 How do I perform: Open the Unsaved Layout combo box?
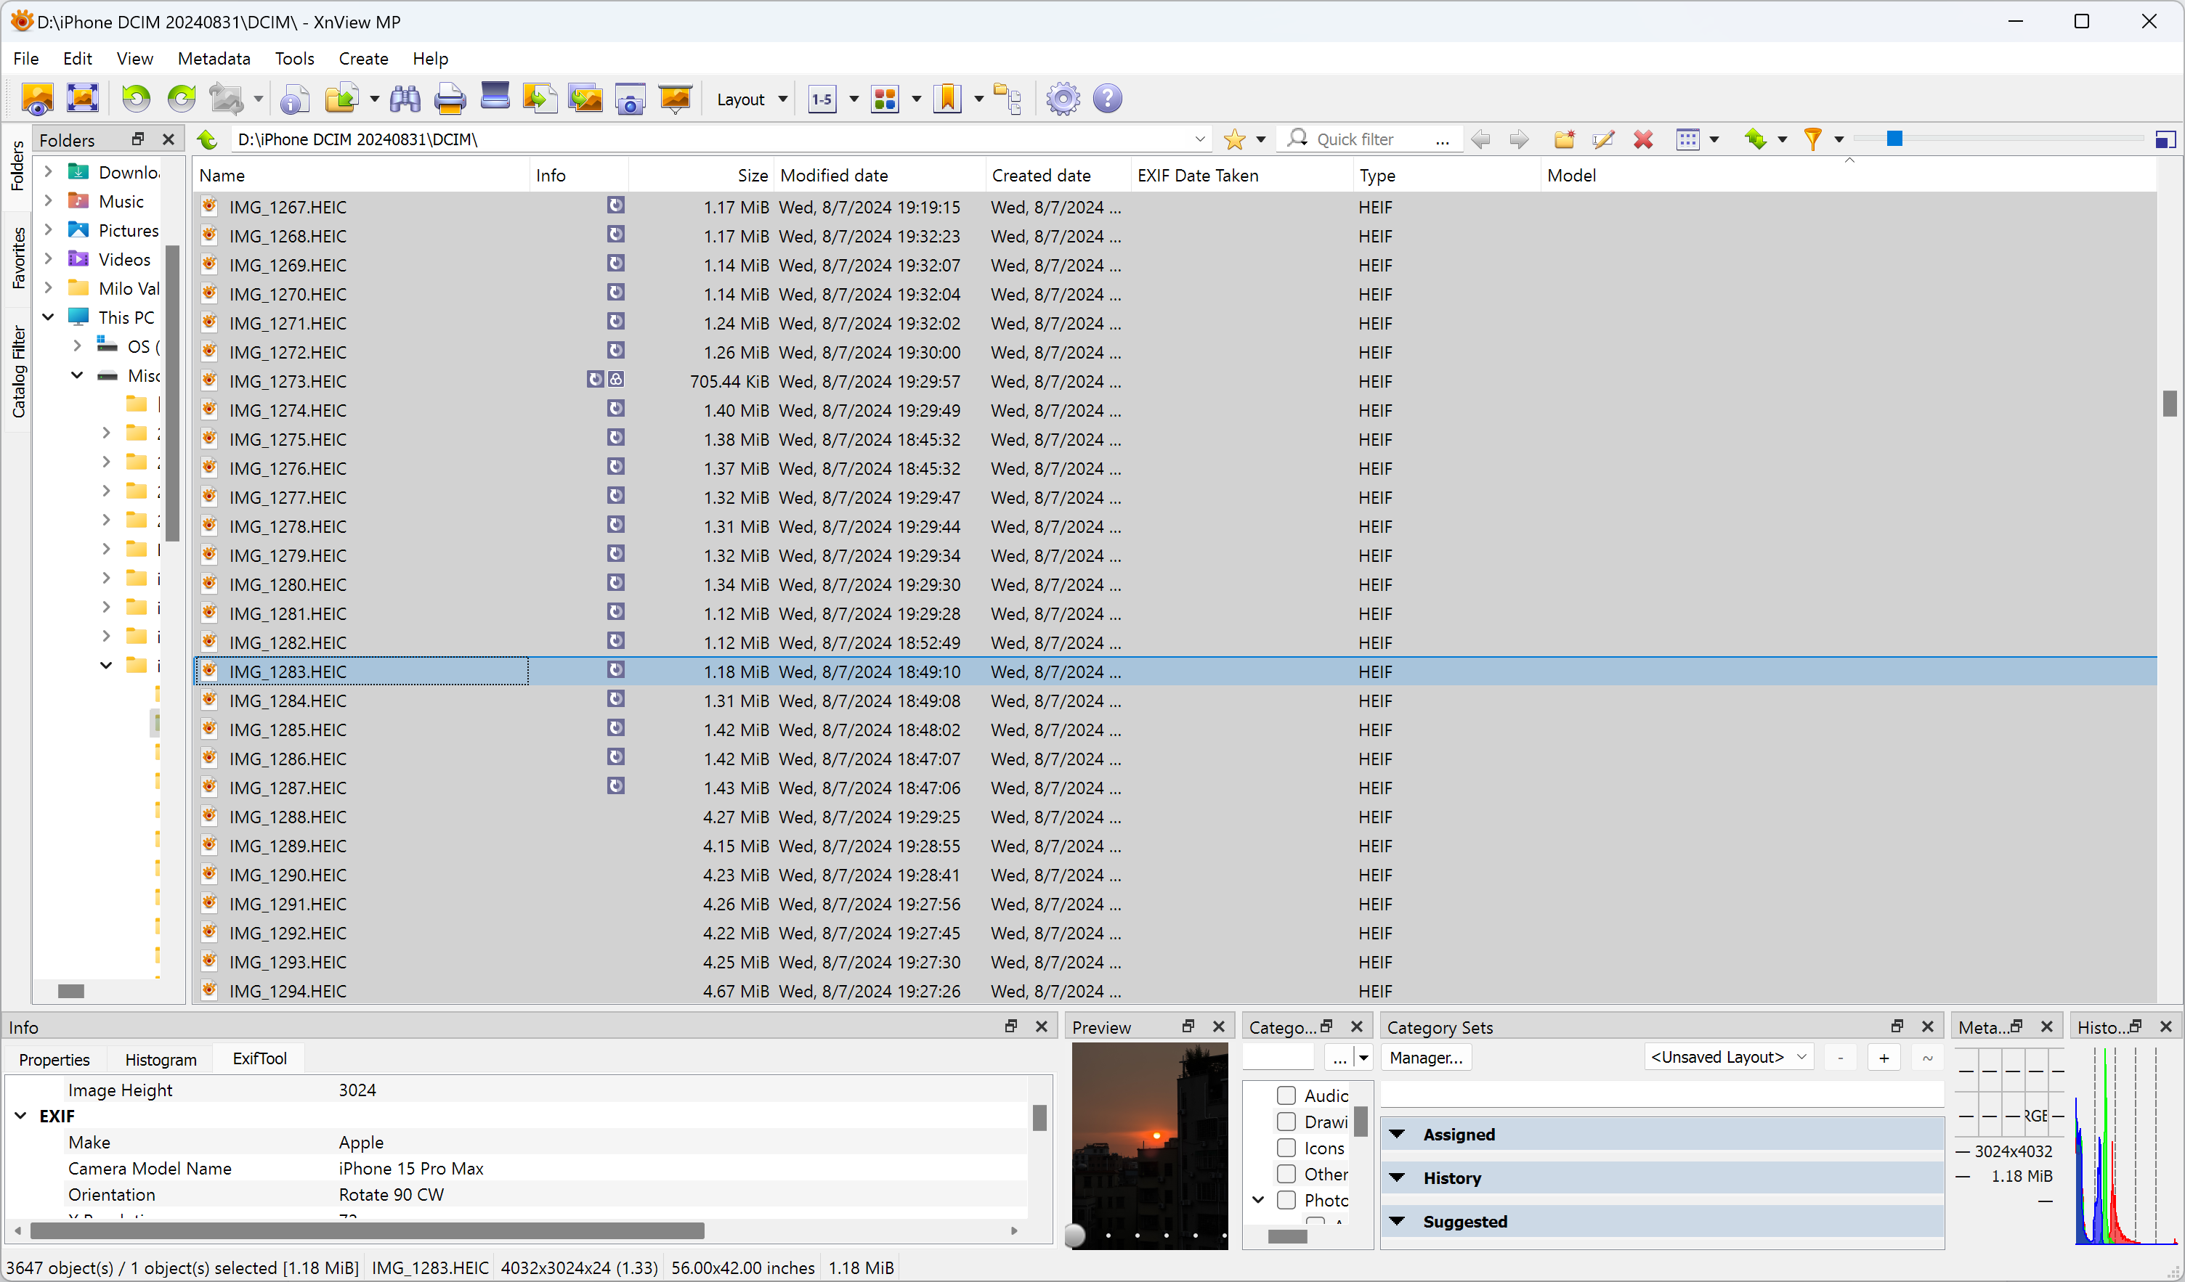click(x=1727, y=1058)
